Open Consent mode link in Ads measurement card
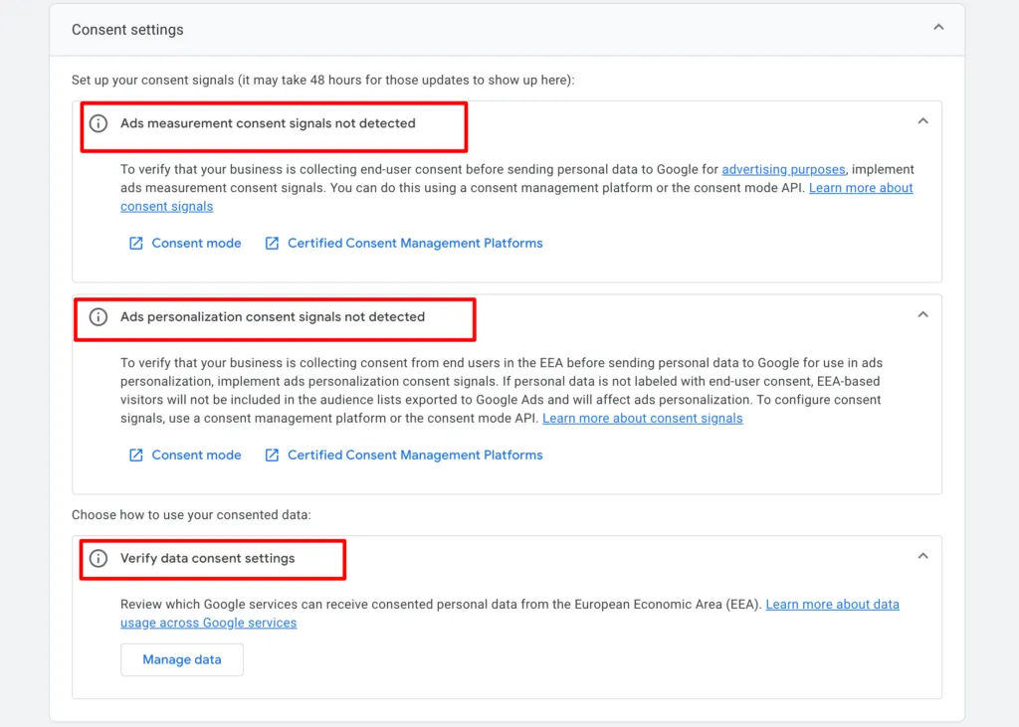 coord(196,243)
